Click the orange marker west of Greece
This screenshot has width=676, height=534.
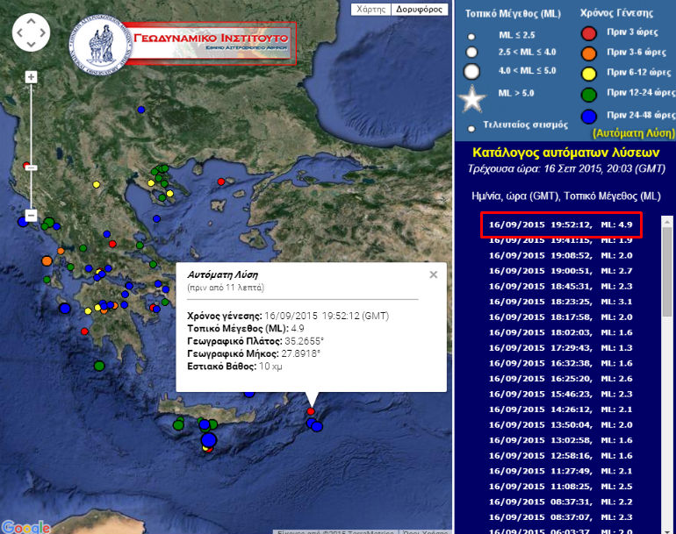click(x=47, y=260)
